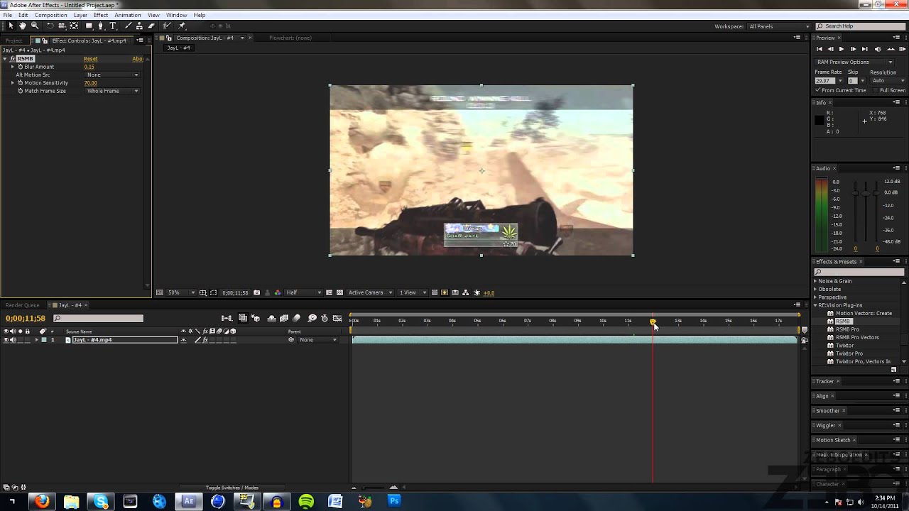Select the Selection arrow tool

pyautogui.click(x=11, y=26)
